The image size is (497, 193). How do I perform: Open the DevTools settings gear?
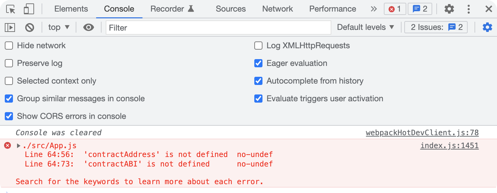pyautogui.click(x=449, y=9)
